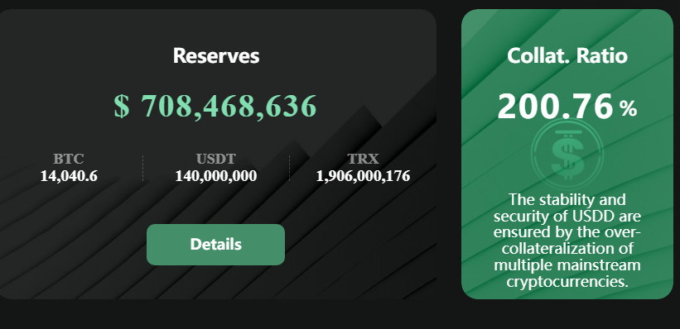Click the BTC reserve label
This screenshot has width=680, height=329.
[x=69, y=159]
